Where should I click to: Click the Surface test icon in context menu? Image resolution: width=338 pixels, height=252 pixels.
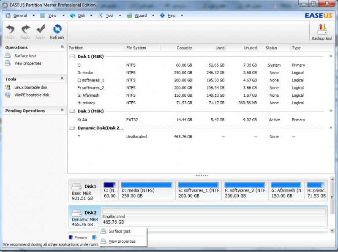coord(104,231)
